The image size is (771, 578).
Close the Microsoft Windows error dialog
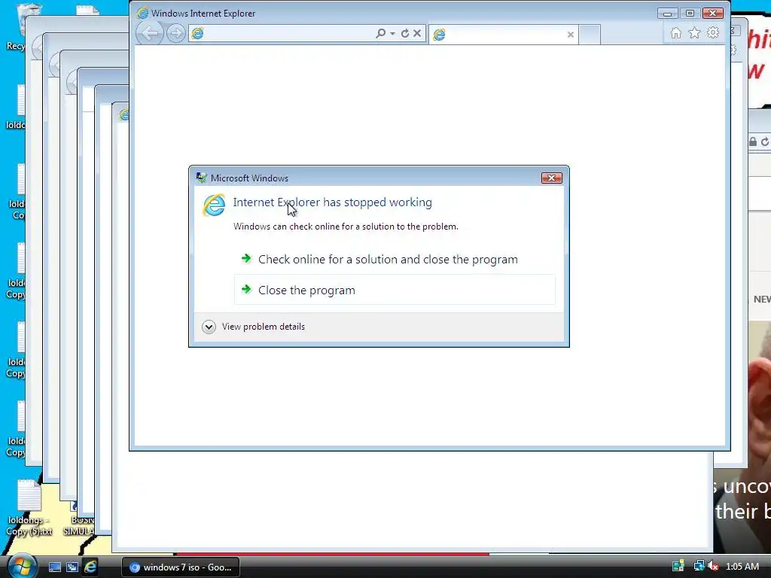(x=551, y=178)
